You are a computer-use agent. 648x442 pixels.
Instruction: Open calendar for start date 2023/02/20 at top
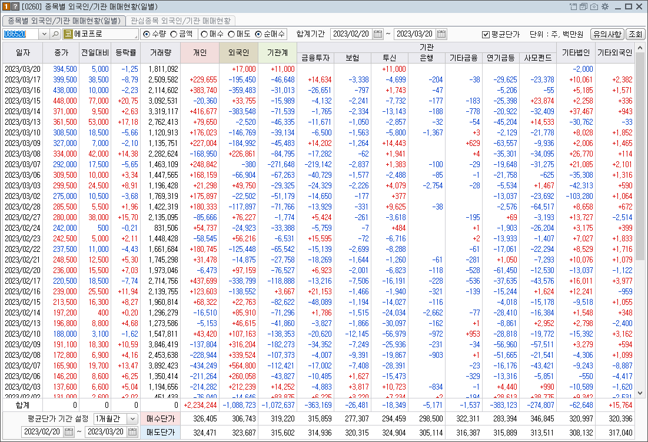click(x=378, y=34)
